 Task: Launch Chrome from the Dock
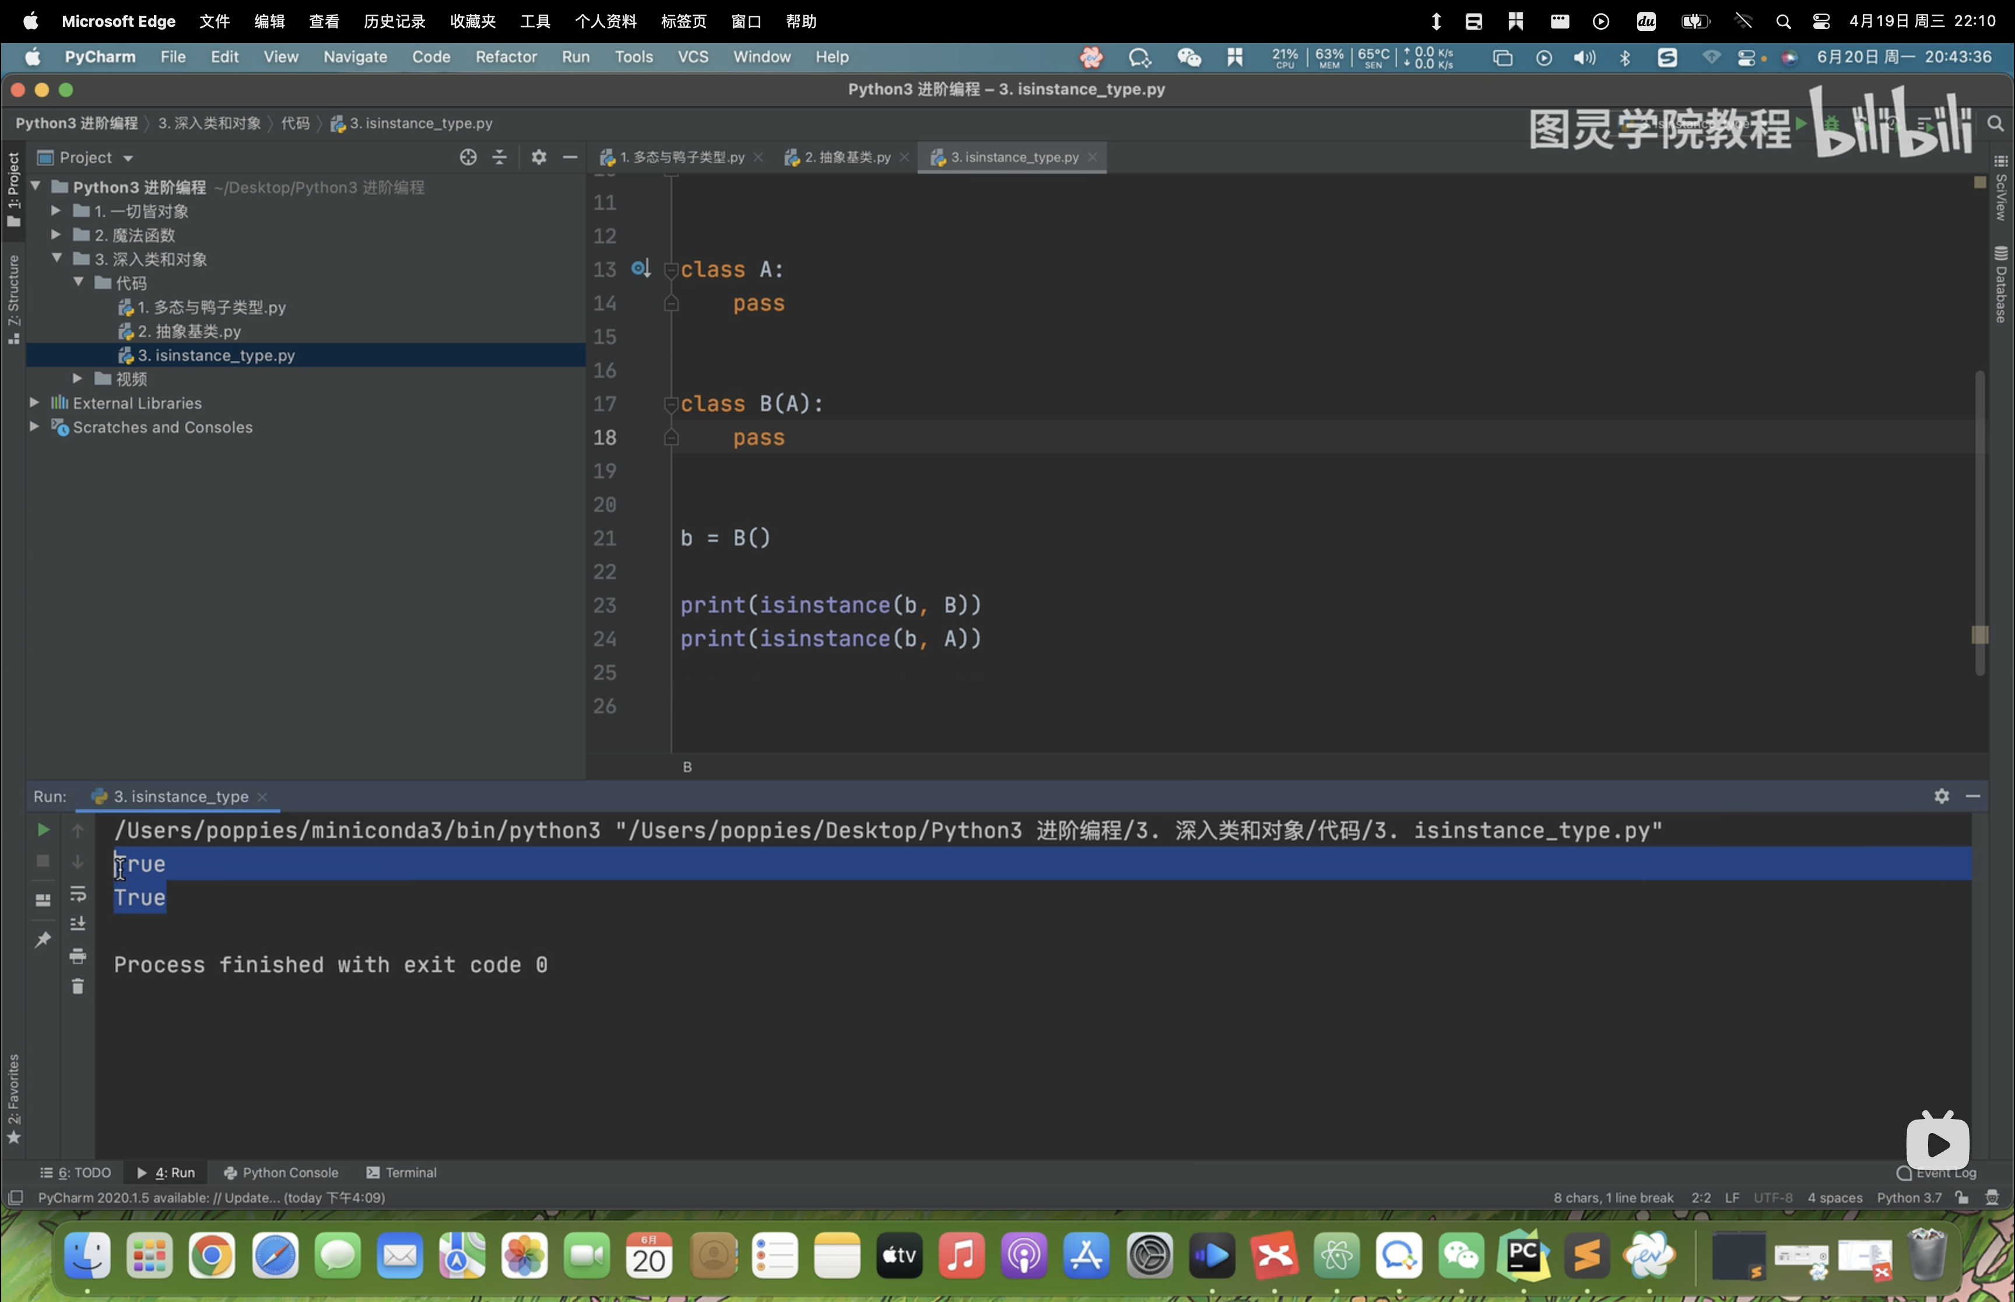coord(212,1255)
